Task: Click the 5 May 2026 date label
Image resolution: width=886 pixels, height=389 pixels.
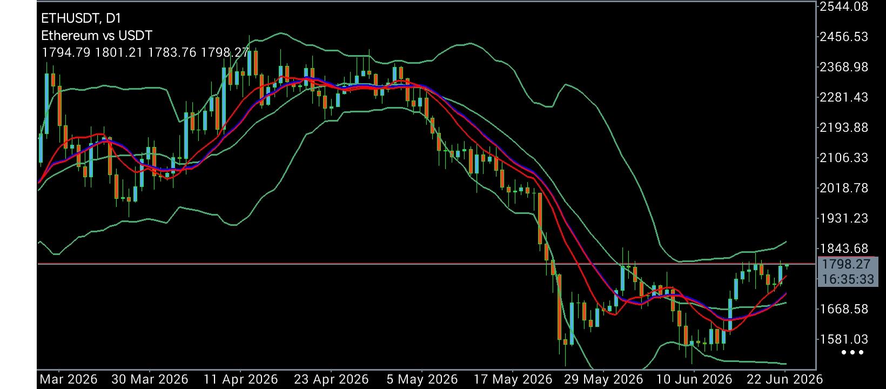Action: 422,379
